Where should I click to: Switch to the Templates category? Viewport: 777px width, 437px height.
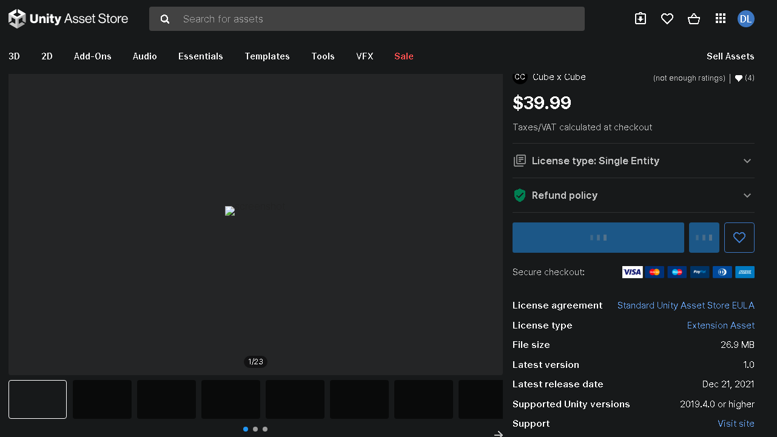pos(267,56)
